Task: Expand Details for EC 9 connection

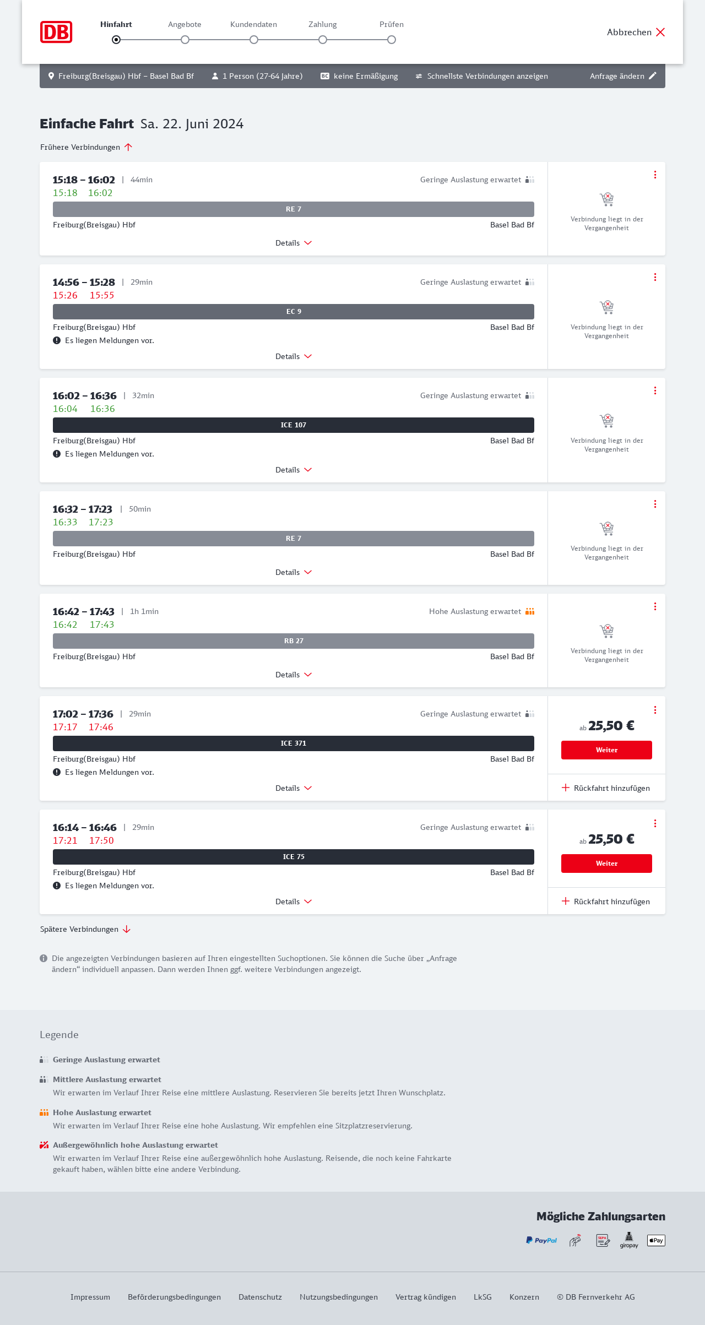Action: 294,356
